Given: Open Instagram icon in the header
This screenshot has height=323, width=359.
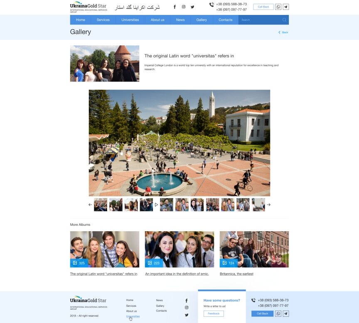Looking at the screenshot, I should pos(184,7).
